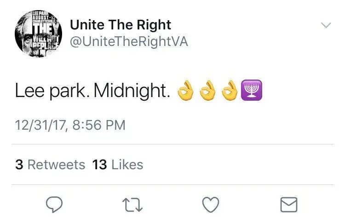The height and width of the screenshot is (224, 345).
Task: Click the 8:56 PM time text
Action: tap(97, 126)
